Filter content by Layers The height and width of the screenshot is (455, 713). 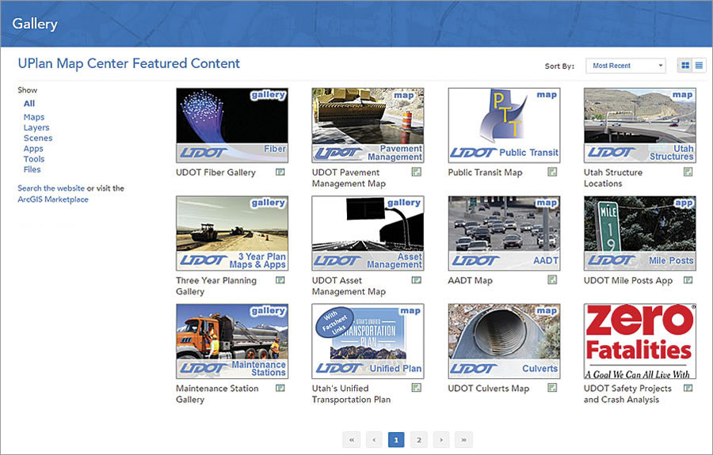pyautogui.click(x=36, y=127)
